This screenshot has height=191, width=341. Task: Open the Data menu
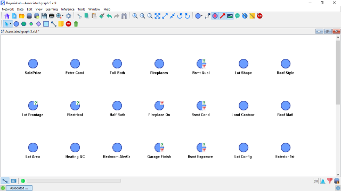click(x=20, y=10)
